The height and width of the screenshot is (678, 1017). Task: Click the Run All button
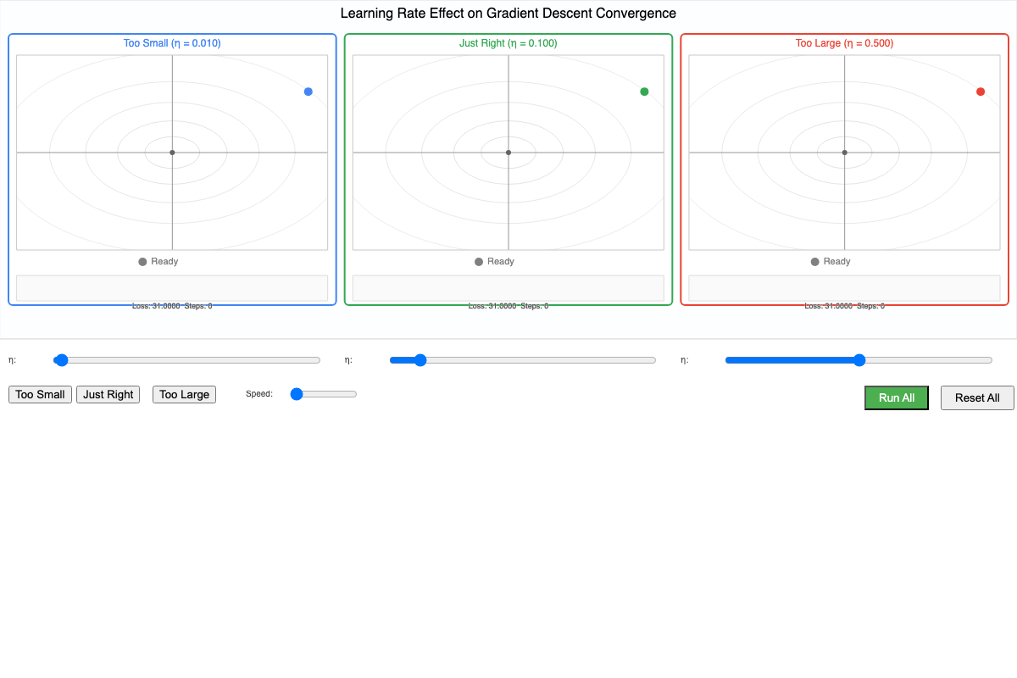(x=896, y=397)
